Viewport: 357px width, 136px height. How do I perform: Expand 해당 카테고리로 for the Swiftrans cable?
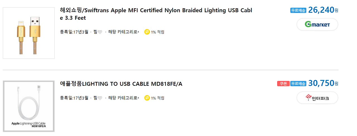tap(124, 32)
